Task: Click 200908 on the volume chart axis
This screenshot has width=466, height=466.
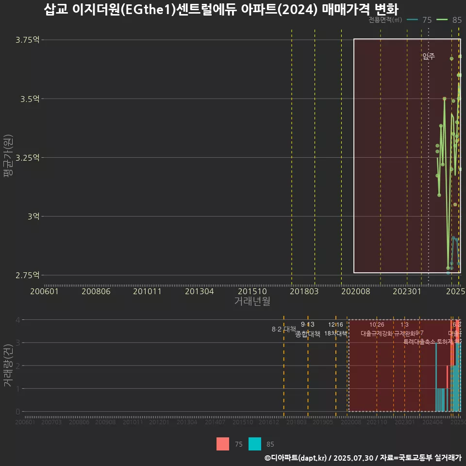Action: pos(105,422)
